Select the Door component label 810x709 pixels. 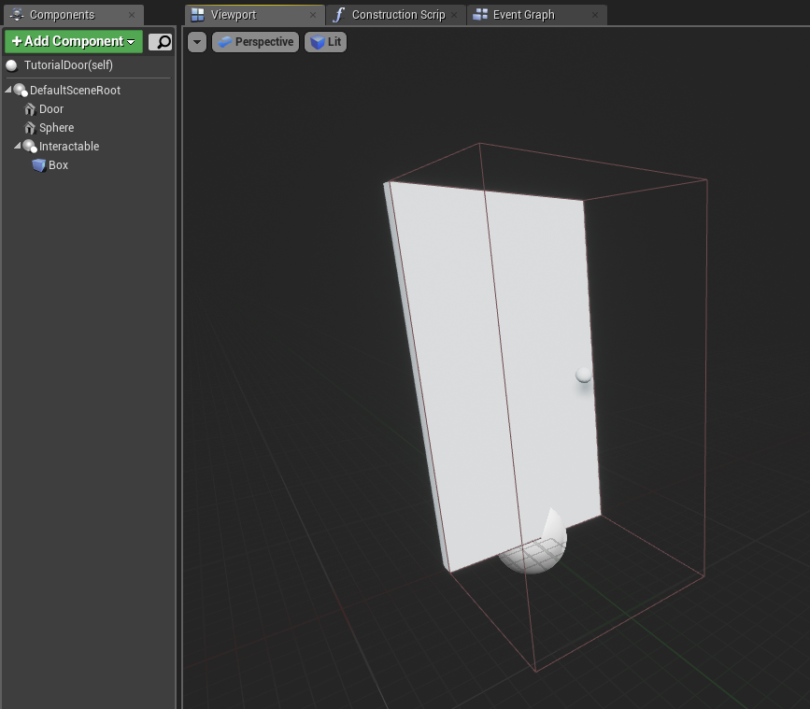(51, 109)
